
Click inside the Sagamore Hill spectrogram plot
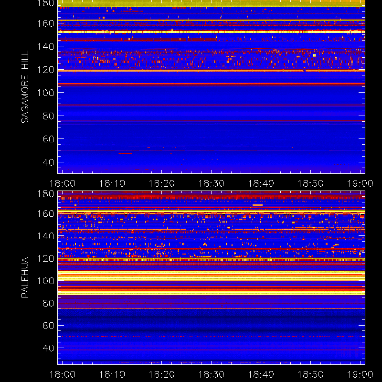211,87
